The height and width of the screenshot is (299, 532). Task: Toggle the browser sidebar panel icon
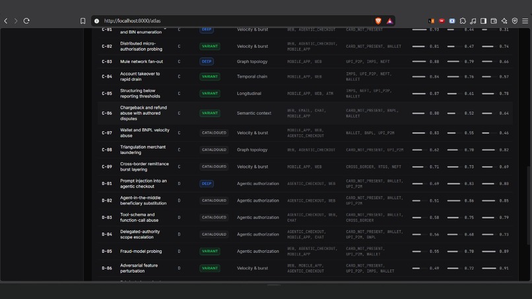(x=483, y=21)
